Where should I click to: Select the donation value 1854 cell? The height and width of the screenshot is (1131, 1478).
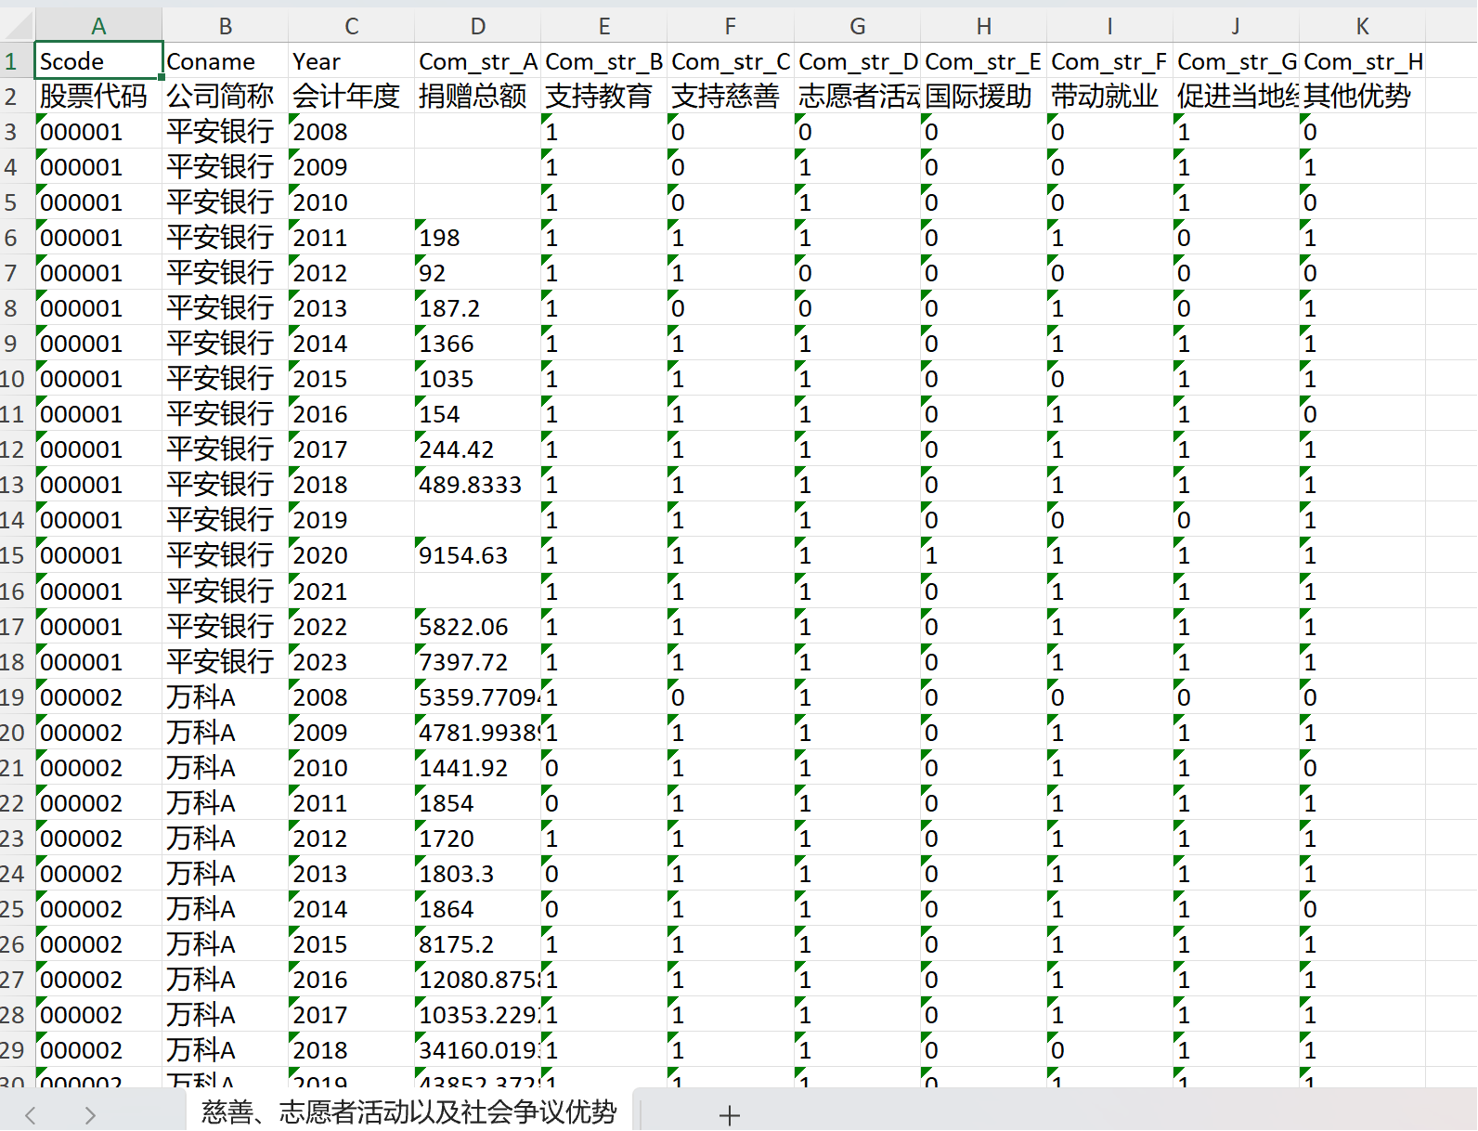coord(478,803)
